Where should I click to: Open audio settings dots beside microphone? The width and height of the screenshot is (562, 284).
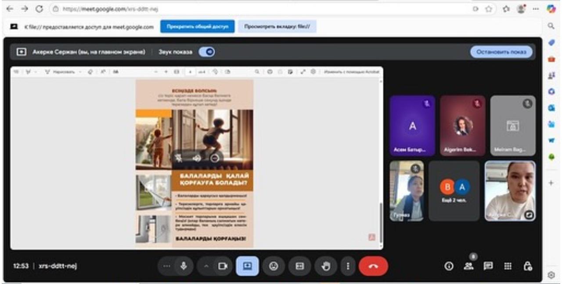click(166, 266)
